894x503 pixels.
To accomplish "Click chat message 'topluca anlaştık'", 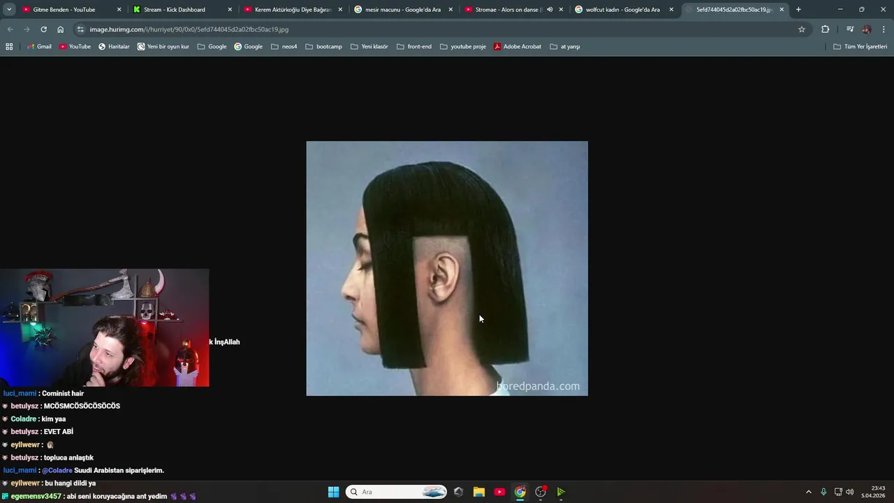I will click(68, 458).
